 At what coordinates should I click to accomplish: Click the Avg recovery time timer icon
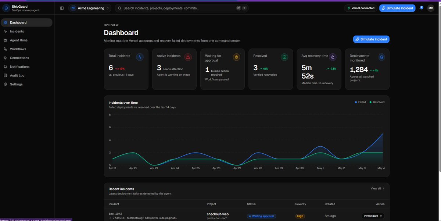pyautogui.click(x=333, y=57)
